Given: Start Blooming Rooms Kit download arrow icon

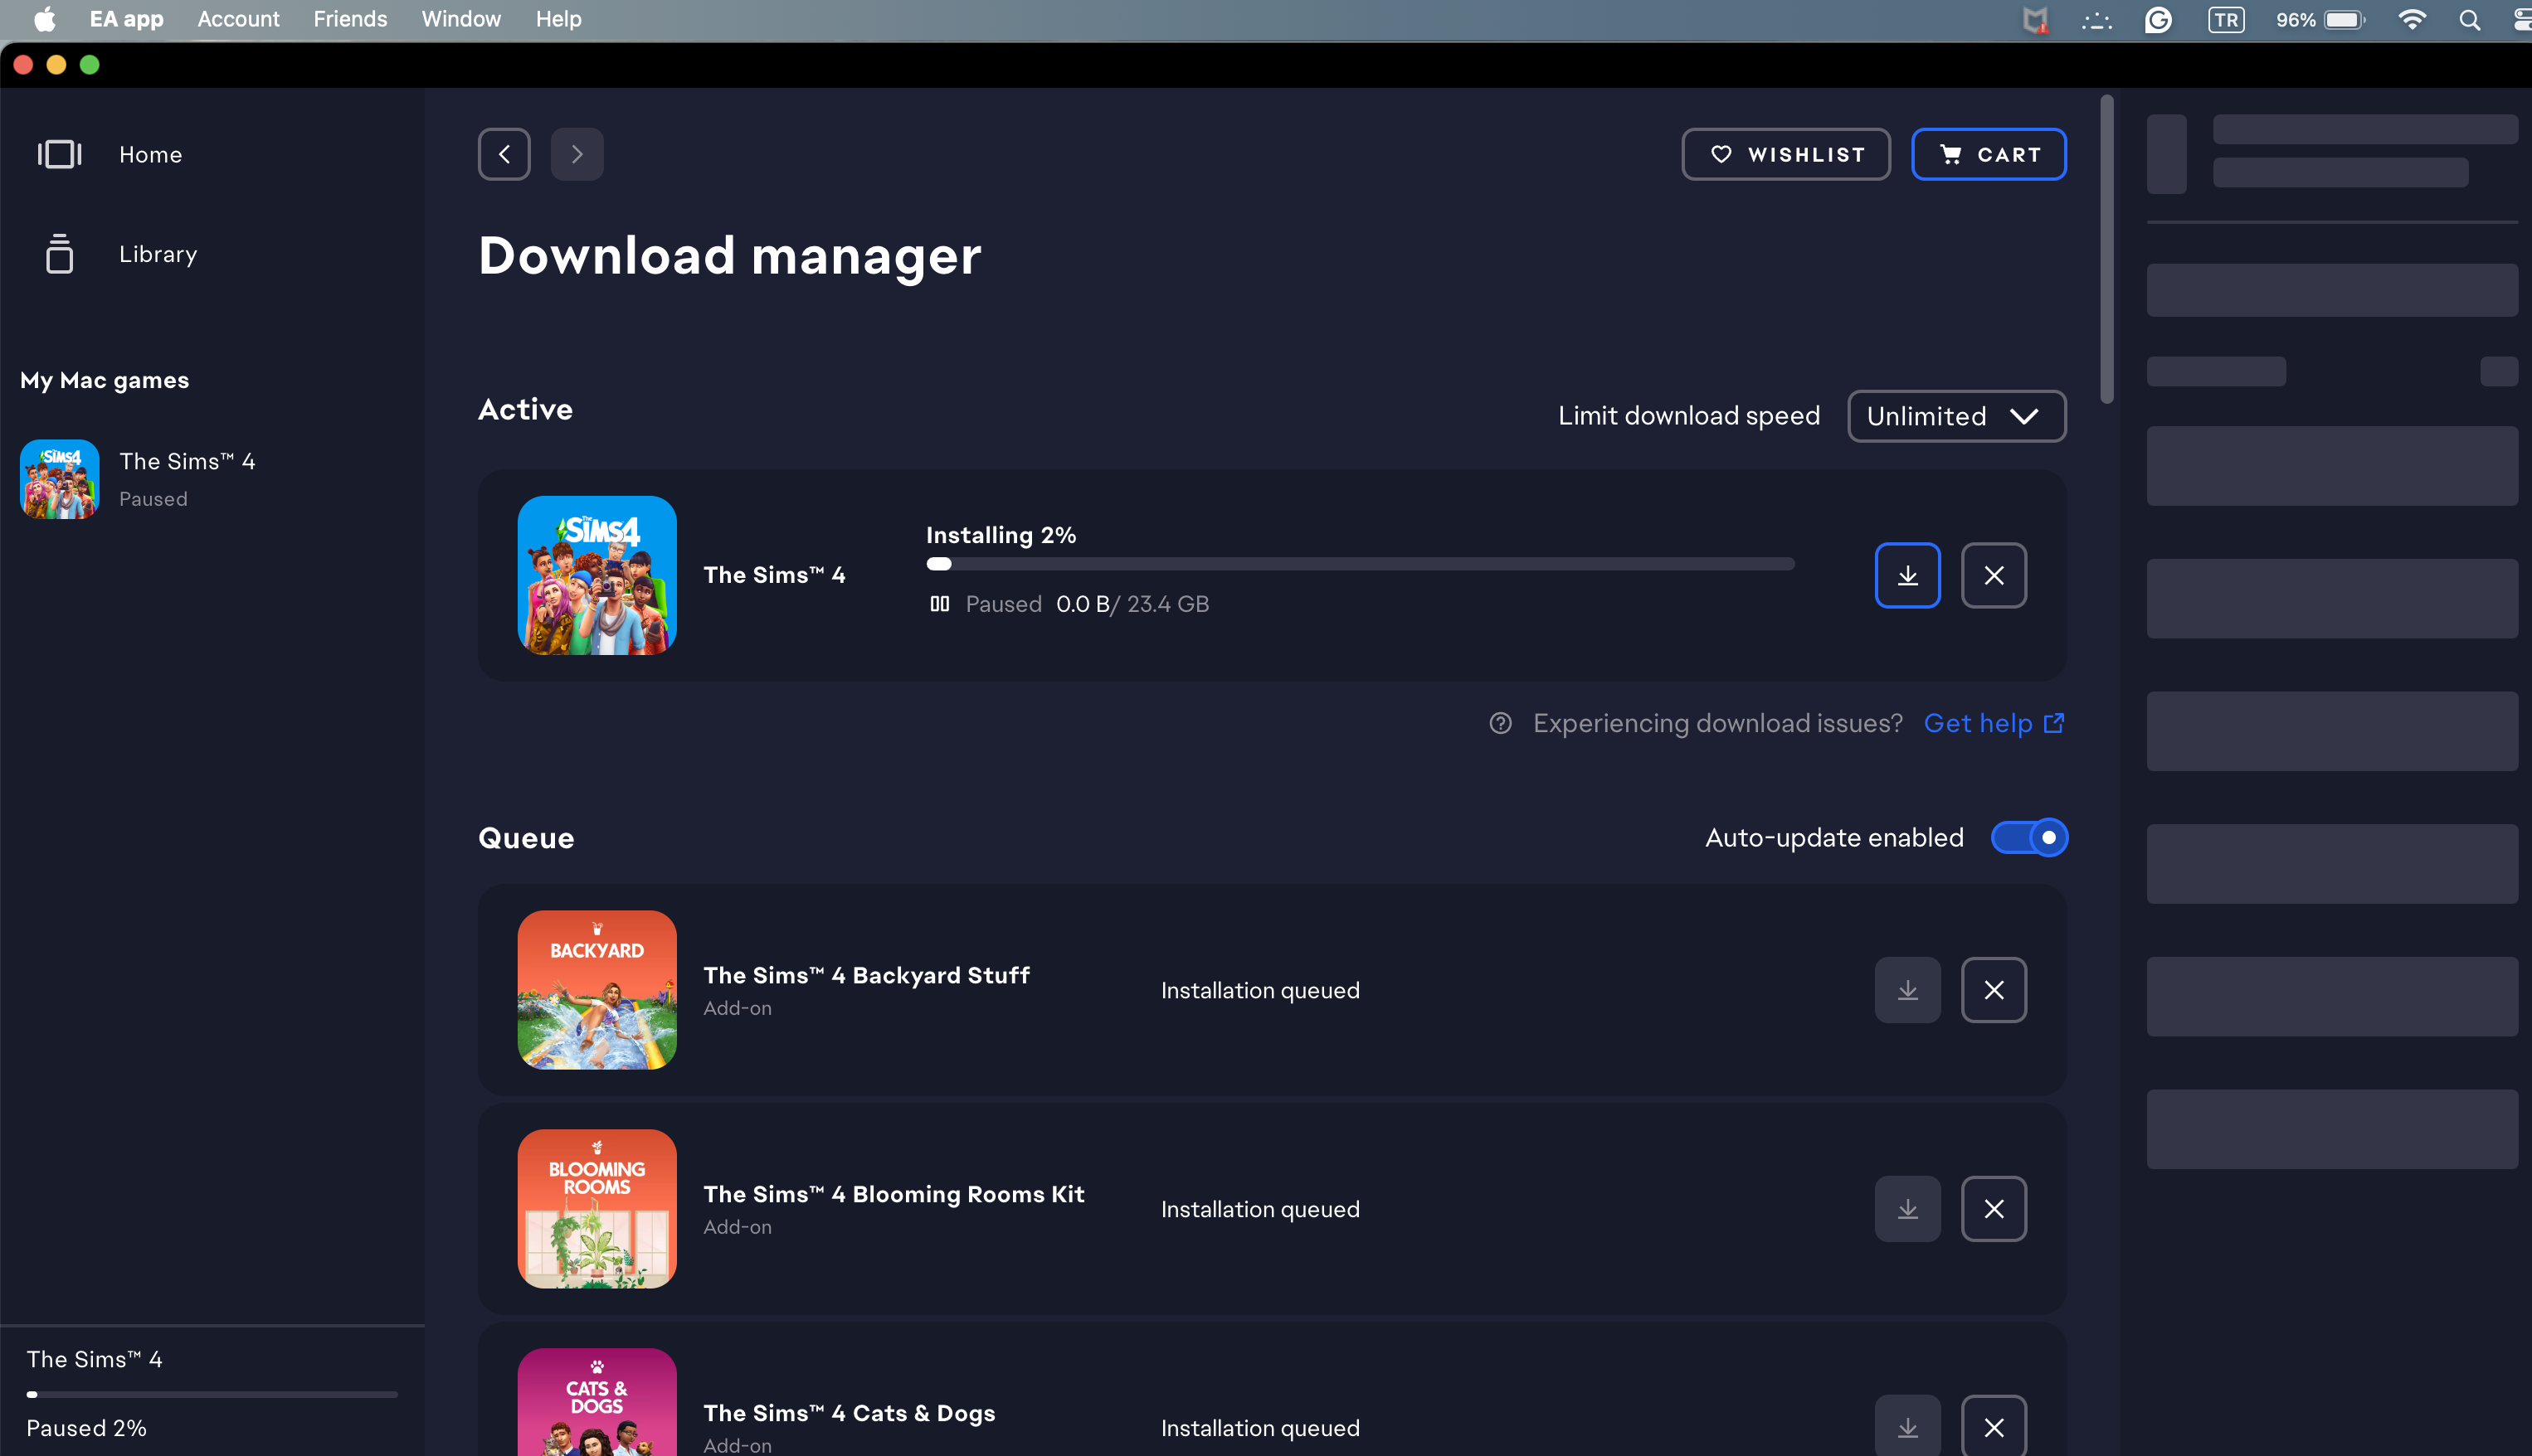Looking at the screenshot, I should 1908,1209.
